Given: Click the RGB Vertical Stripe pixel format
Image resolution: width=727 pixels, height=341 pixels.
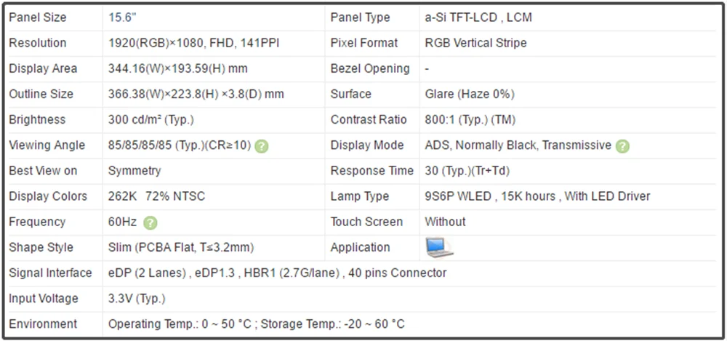Looking at the screenshot, I should (x=475, y=43).
